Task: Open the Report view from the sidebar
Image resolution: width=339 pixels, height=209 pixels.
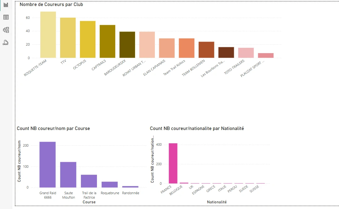Action: pos(6,5)
